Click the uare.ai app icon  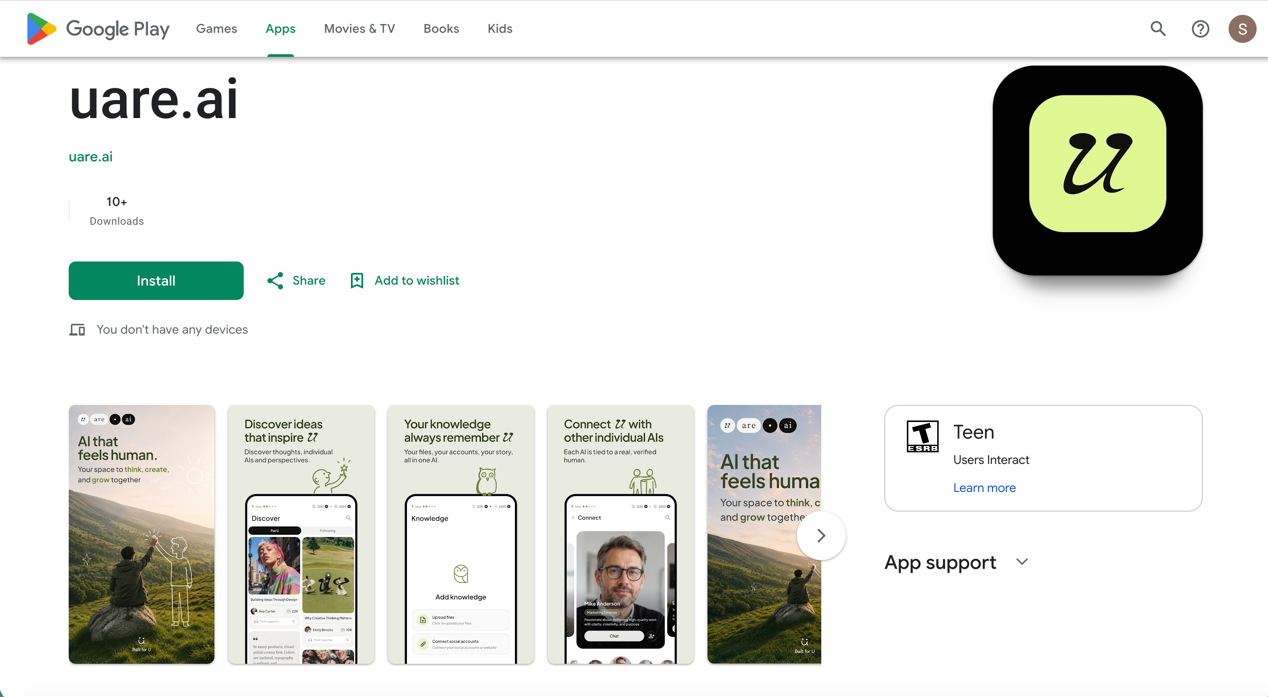pyautogui.click(x=1097, y=170)
